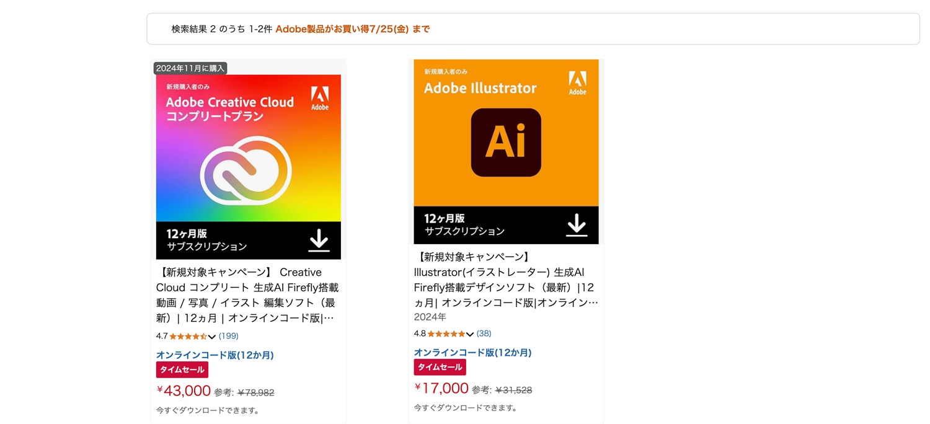Click the Ai Illustrator app icon

pos(506,143)
